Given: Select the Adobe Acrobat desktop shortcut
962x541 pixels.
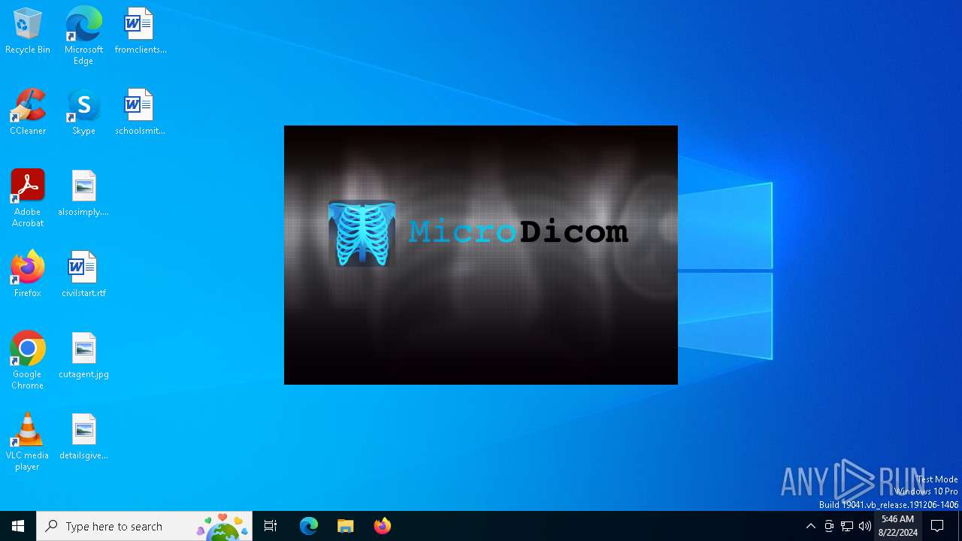Looking at the screenshot, I should click(28, 198).
